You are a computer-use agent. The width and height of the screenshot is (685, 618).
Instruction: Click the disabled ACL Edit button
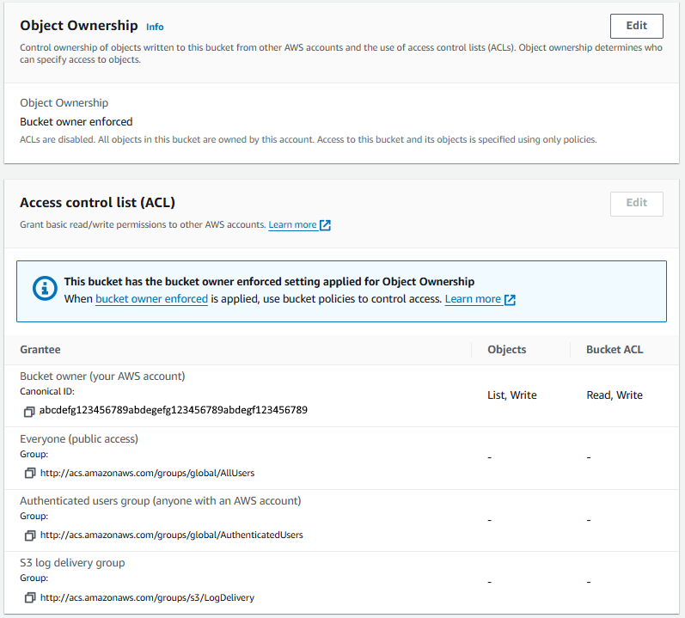point(637,204)
